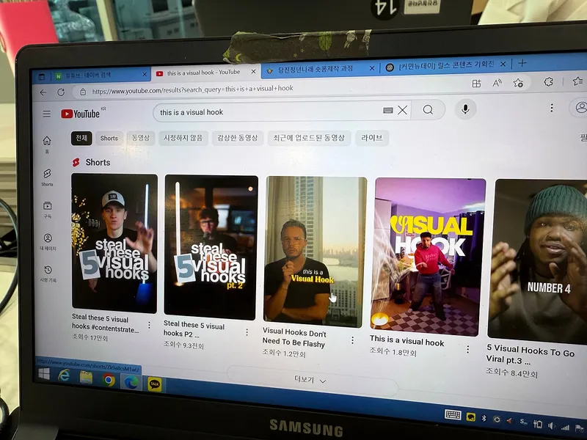Expand Shorts shelf with 더보기

click(310, 380)
